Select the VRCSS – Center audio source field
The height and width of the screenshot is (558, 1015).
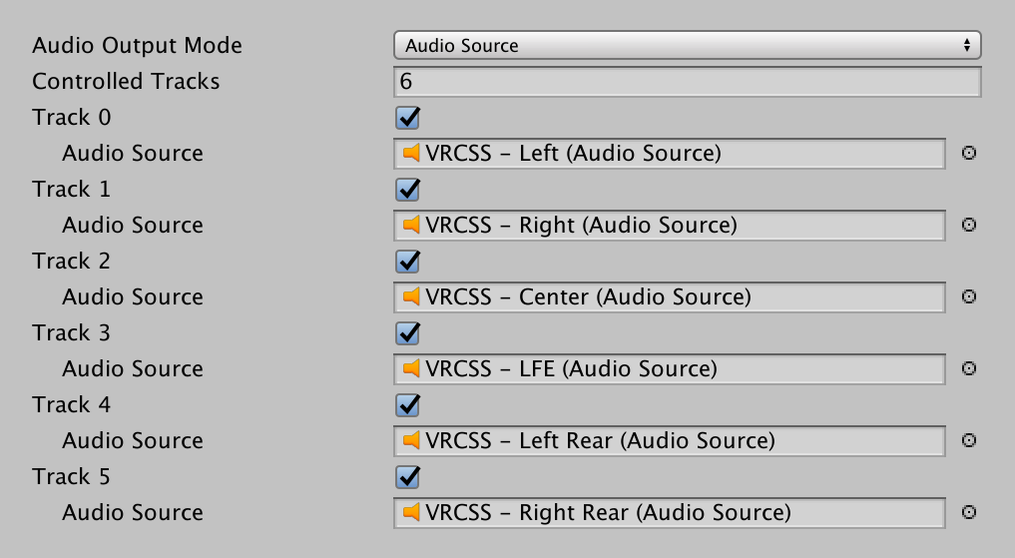point(670,297)
